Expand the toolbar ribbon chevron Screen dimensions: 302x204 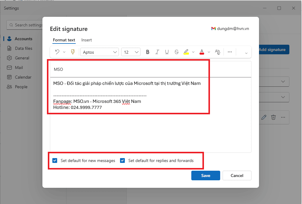tap(246, 53)
